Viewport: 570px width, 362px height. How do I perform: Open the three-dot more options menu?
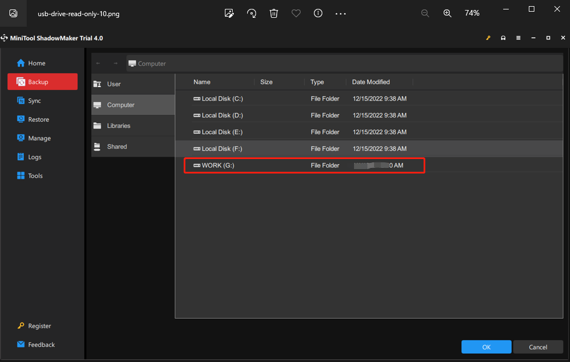click(x=341, y=14)
